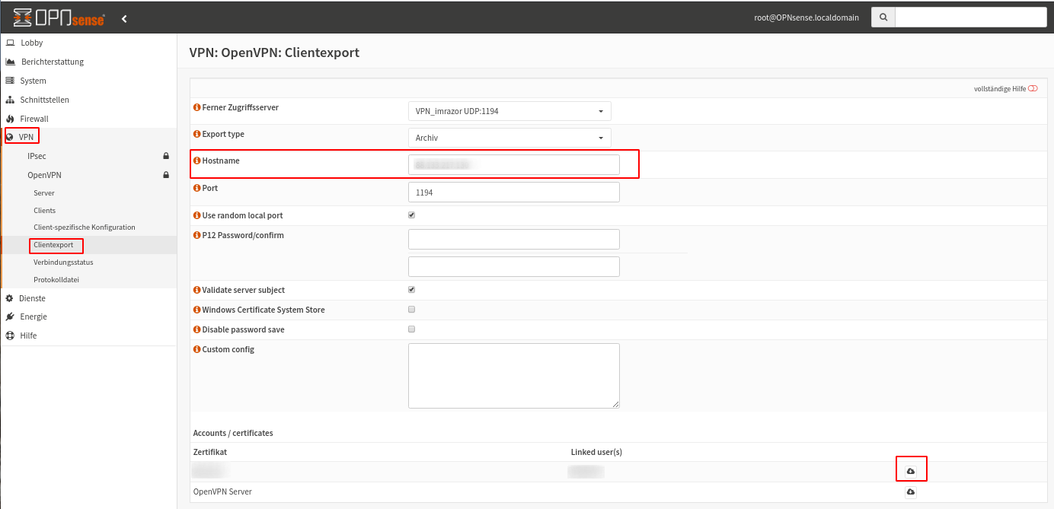
Task: Toggle the vollständige Hilfe switch
Action: coord(1033,89)
